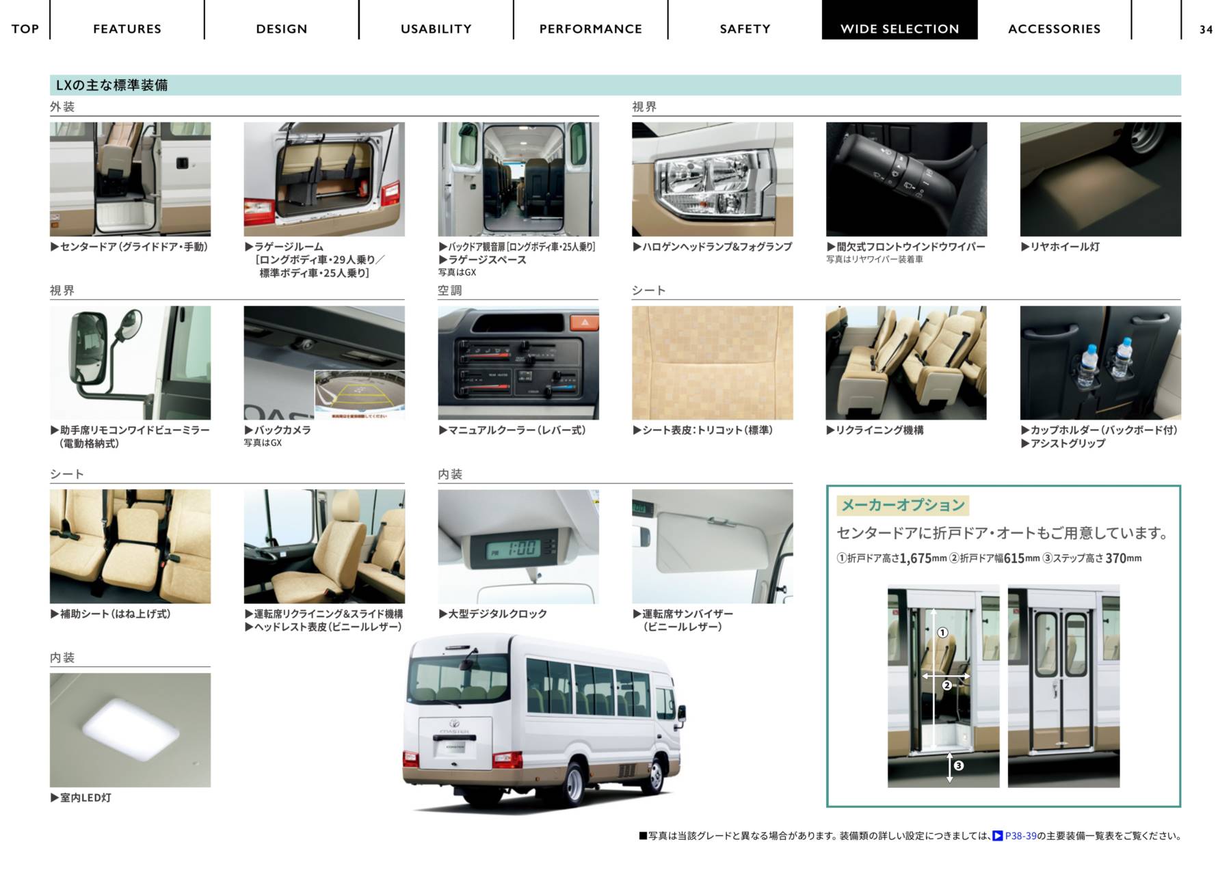Open the halogen headlamp image
The image size is (1231, 870).
712,179
